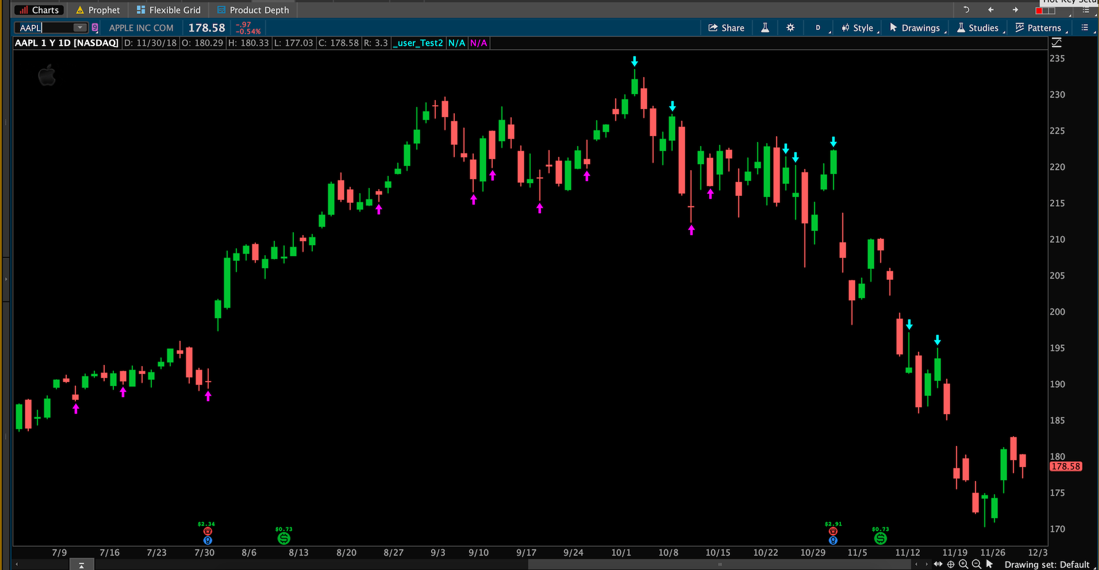
Task: Open the top-right list options icon
Action: pos(1086,11)
